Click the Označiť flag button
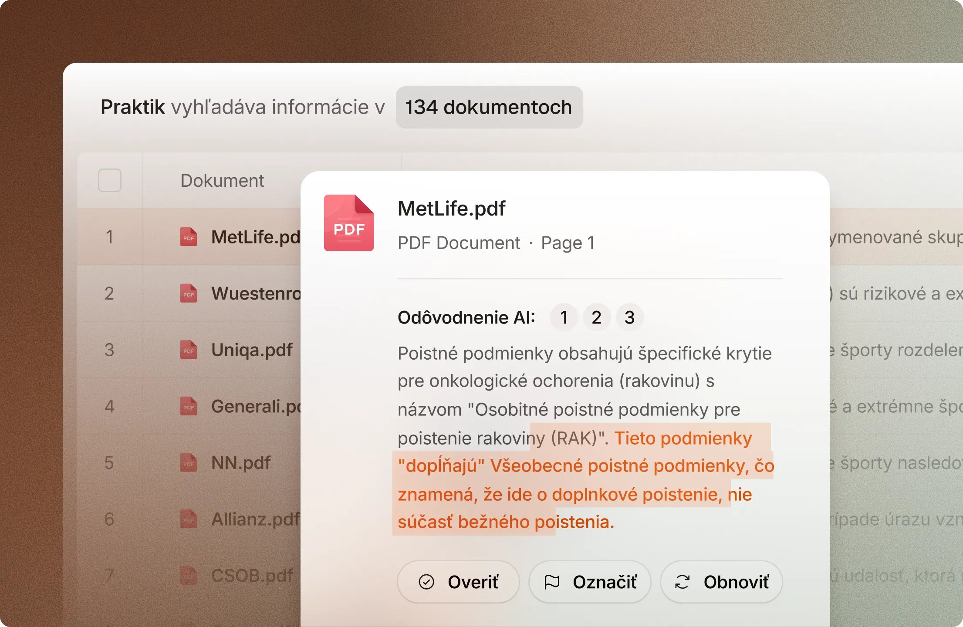This screenshot has width=963, height=627. point(590,582)
